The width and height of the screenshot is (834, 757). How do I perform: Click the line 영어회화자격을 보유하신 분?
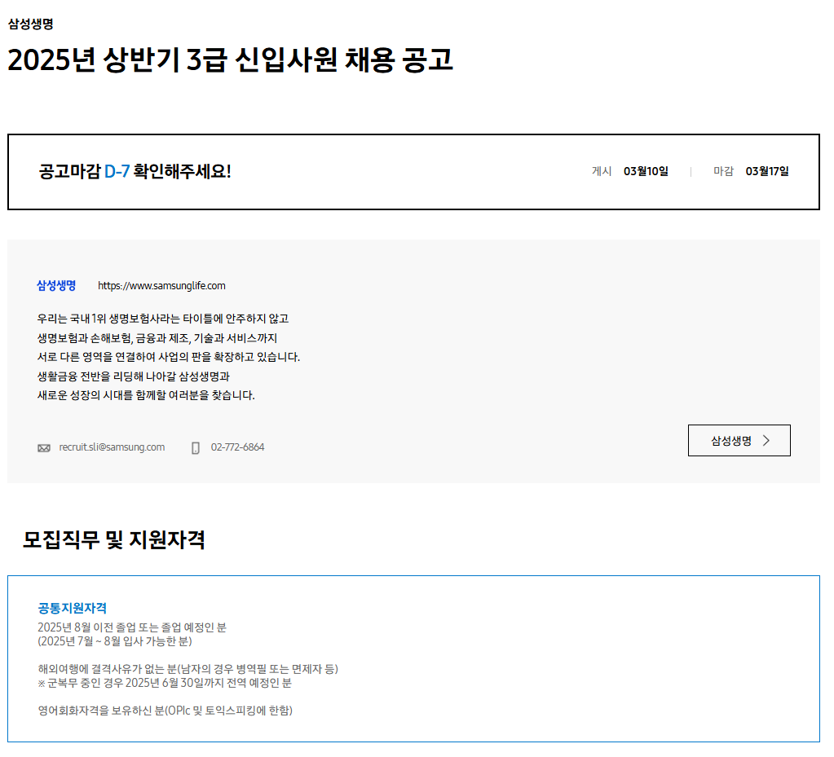(165, 711)
